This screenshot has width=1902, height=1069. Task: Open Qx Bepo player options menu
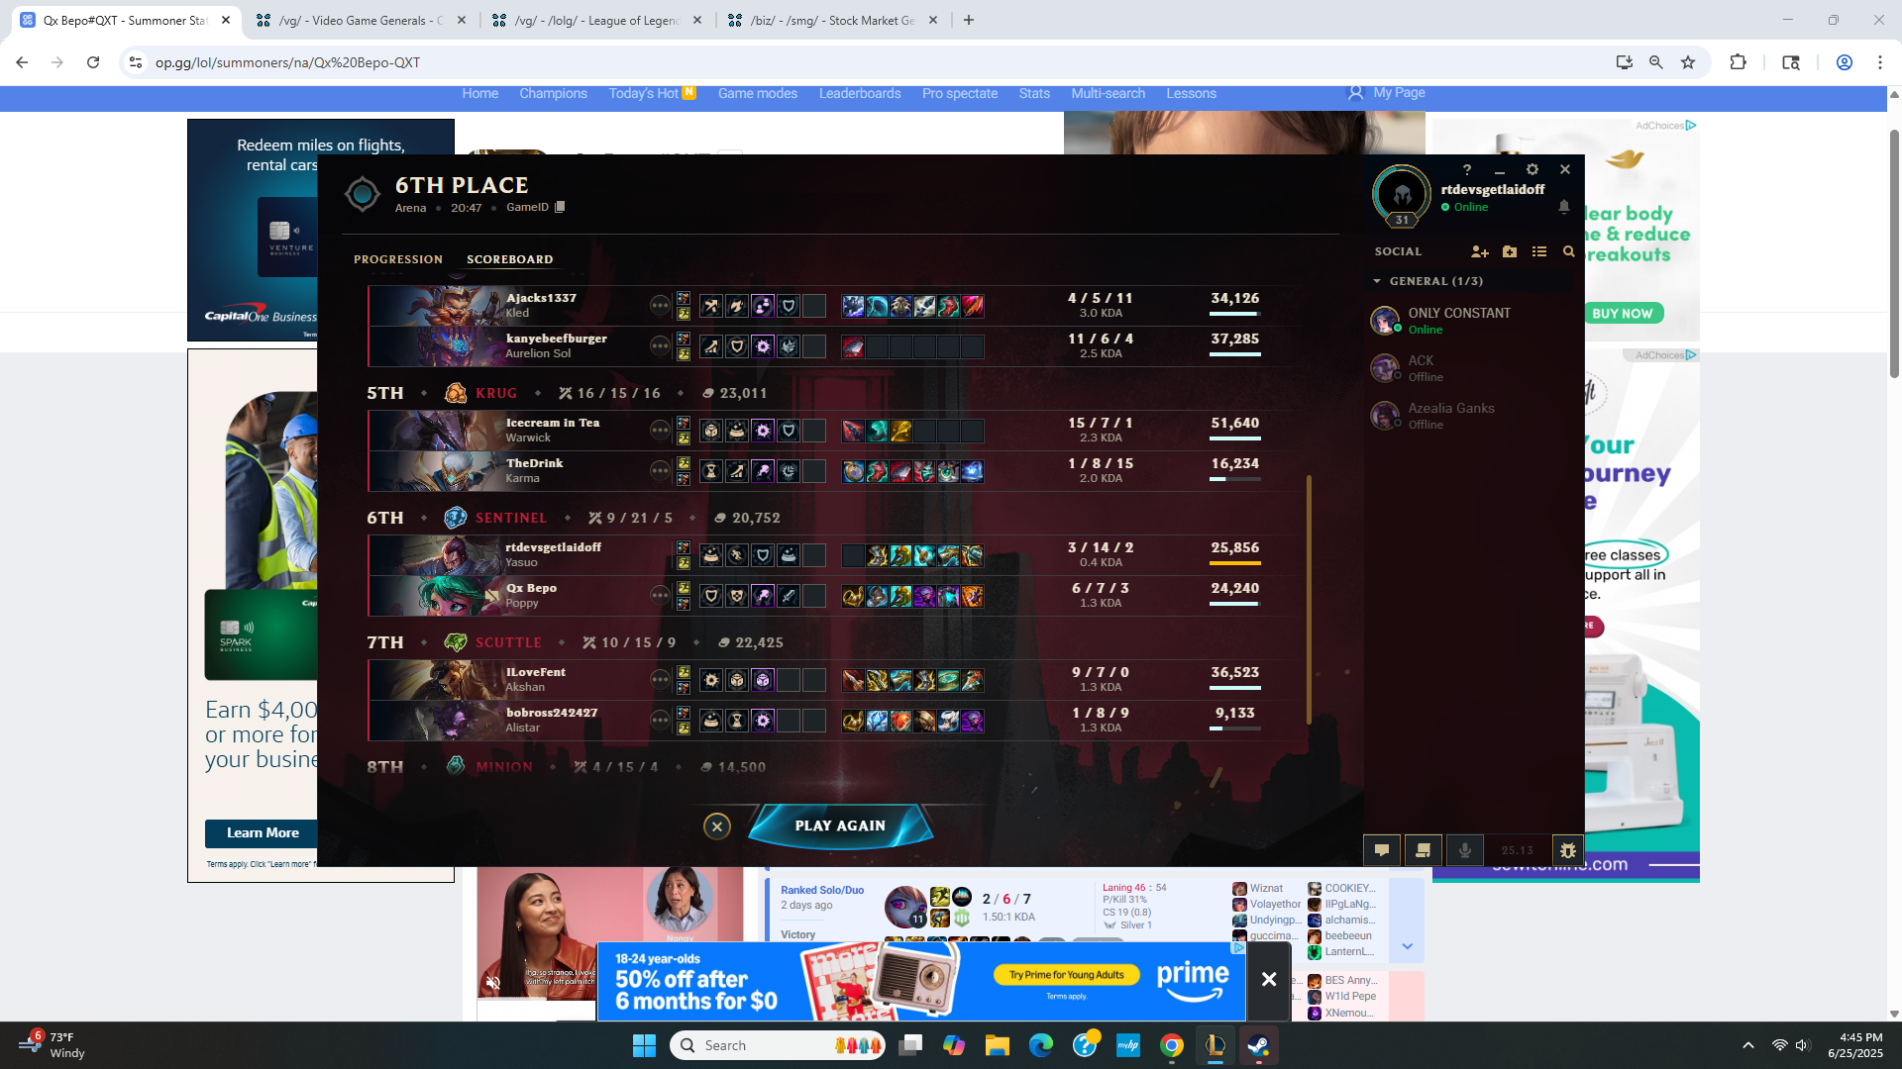pyautogui.click(x=660, y=595)
